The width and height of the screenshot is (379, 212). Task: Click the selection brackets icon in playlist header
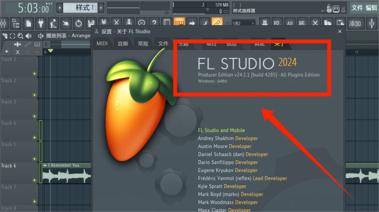click(x=12, y=36)
